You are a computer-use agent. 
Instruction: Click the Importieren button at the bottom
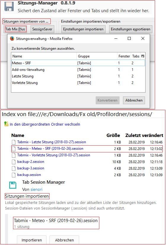tap(32, 240)
